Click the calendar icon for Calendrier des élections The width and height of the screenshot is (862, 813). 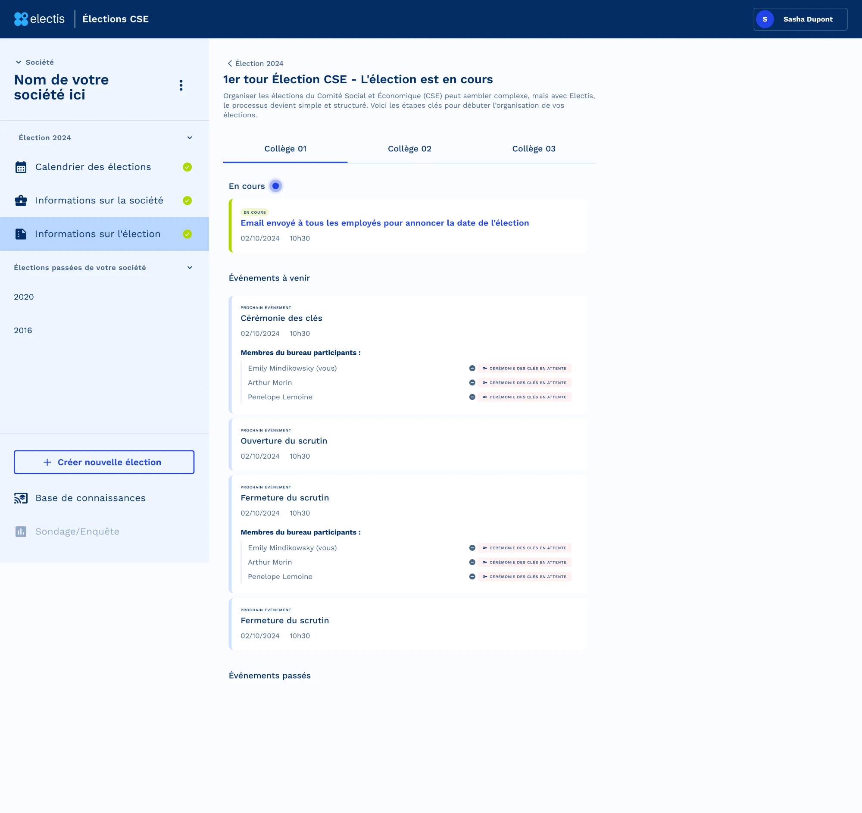[21, 167]
